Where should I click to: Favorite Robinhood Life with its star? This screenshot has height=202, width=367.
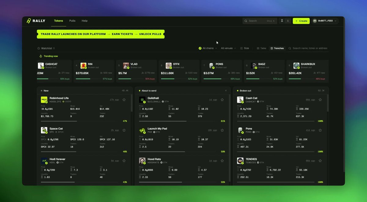click(x=124, y=100)
